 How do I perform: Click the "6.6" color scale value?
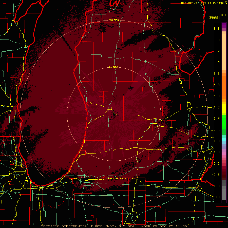(x=217, y=73)
